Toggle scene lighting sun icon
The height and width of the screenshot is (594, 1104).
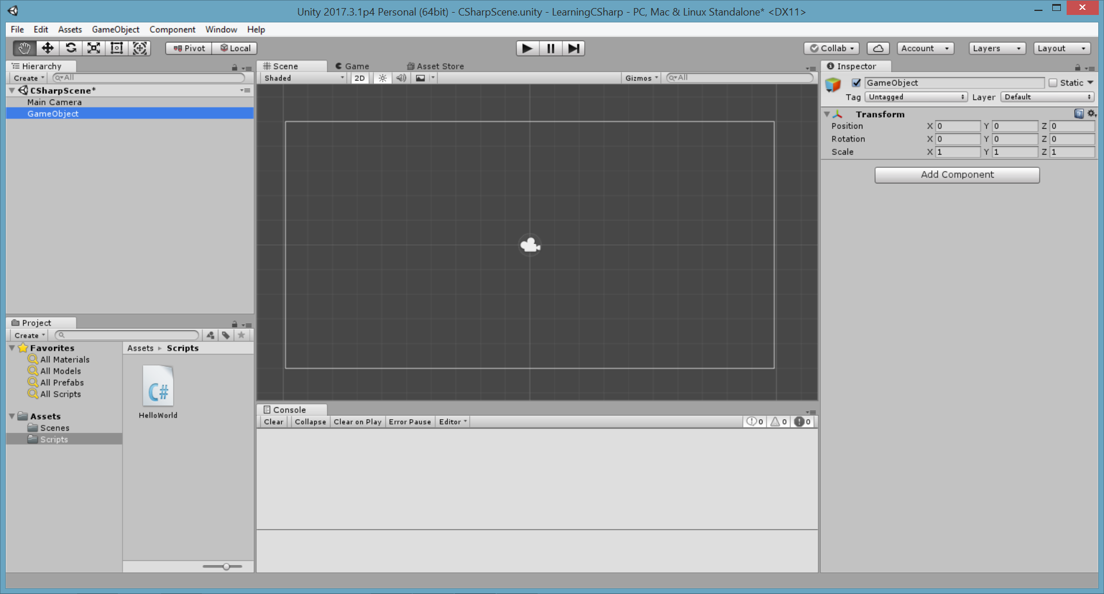(x=382, y=78)
